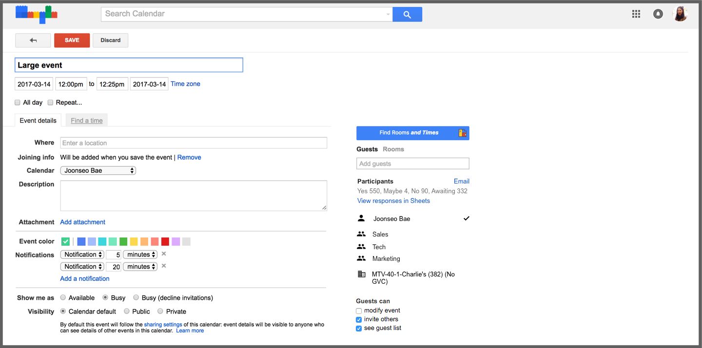The width and height of the screenshot is (702, 348).
Task: Click the group icon beside Sales
Action: tap(361, 234)
